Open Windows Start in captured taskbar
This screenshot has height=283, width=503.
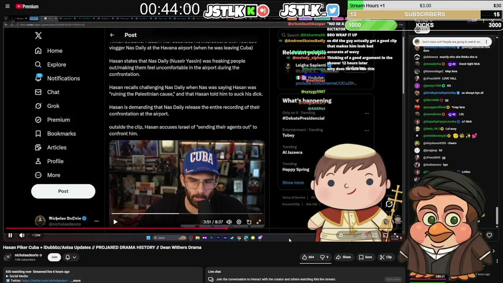148,238
